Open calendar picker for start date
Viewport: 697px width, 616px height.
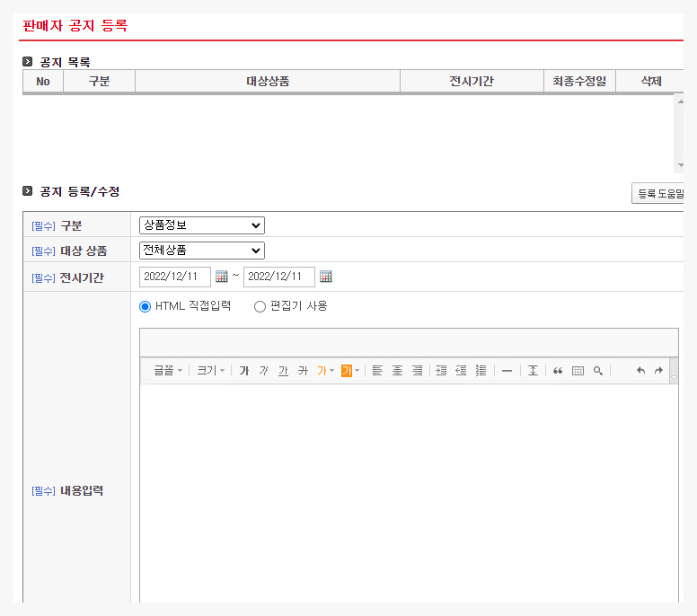222,277
